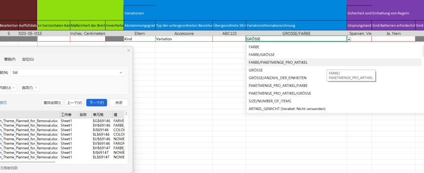The height and width of the screenshot is (173, 424).
Task: Open the 内容(U) dropdown
Action: click(x=8, y=88)
